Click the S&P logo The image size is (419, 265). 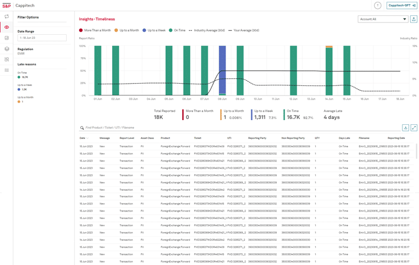tap(6, 6)
